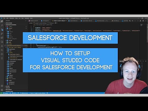Switch to the .forceignore editor tab

pyautogui.click(x=45, y=21)
